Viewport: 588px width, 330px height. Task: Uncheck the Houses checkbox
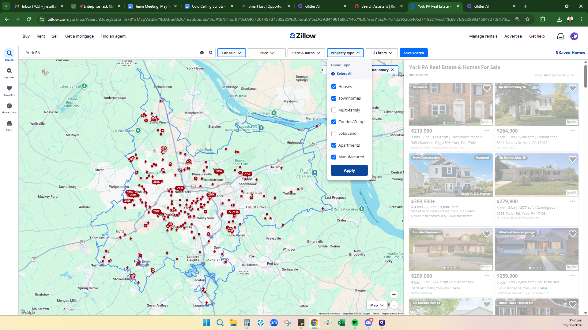pyautogui.click(x=334, y=87)
